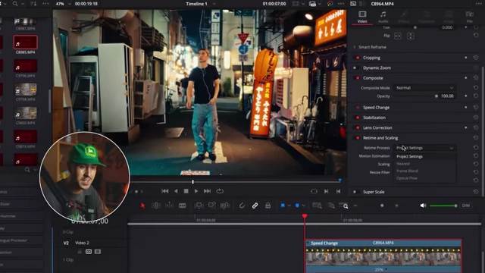Select Optical Flow retime option
This screenshot has width=485, height=273.
tap(424, 178)
